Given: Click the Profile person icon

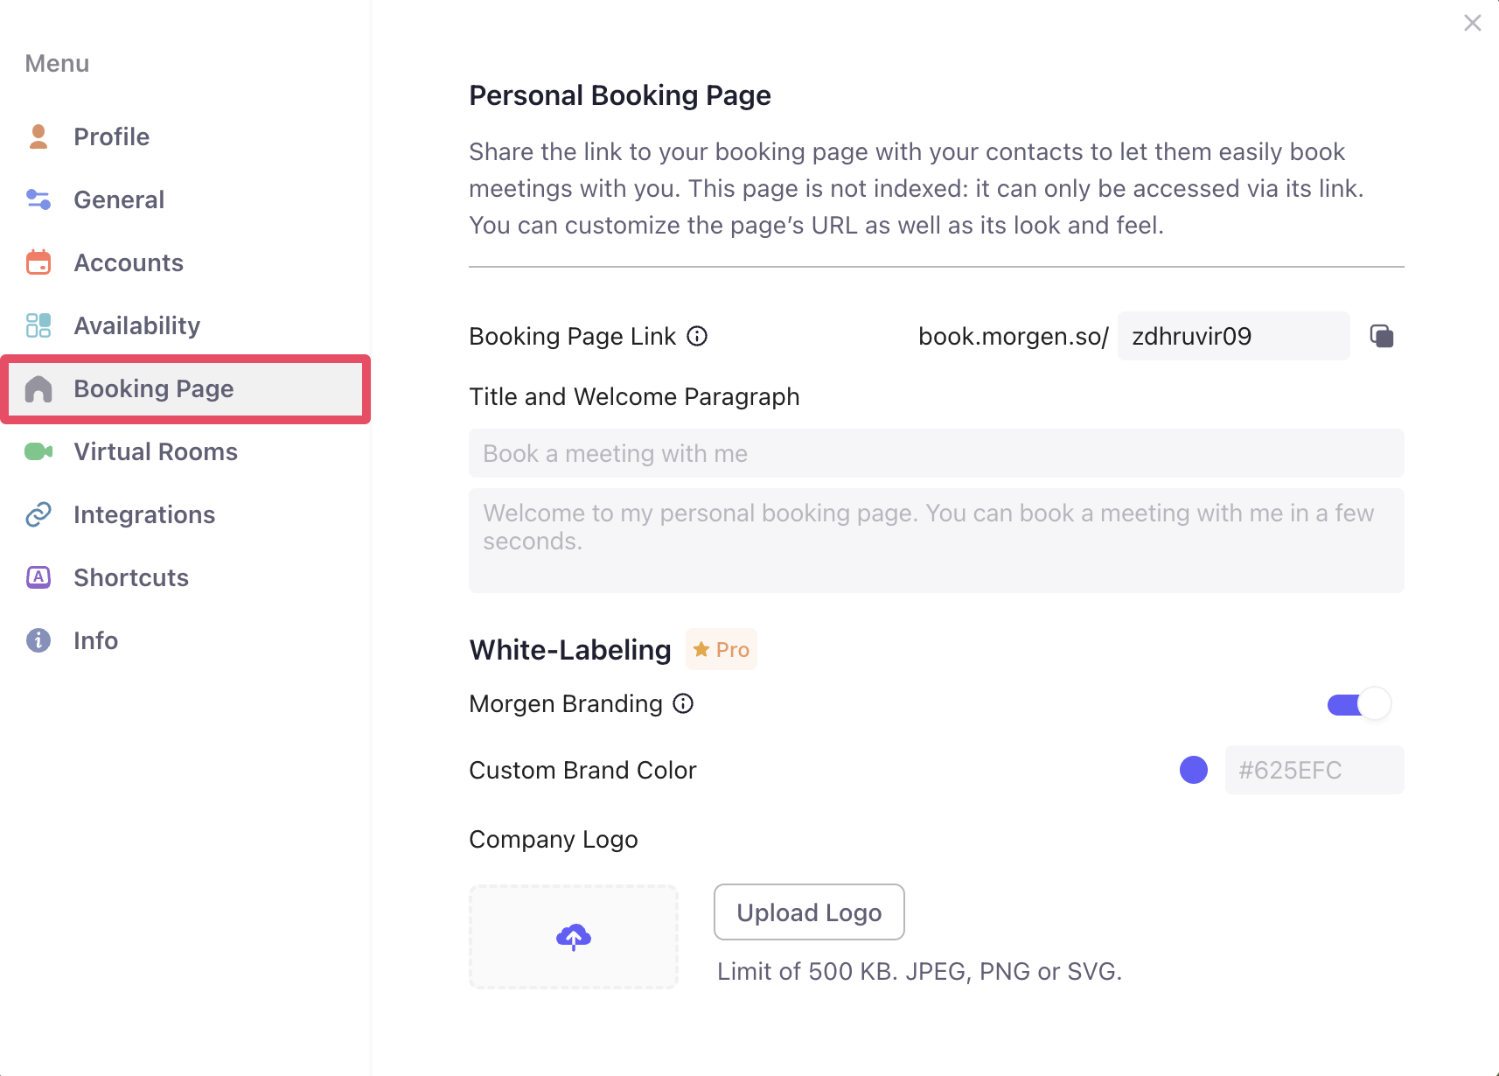Looking at the screenshot, I should 38,136.
